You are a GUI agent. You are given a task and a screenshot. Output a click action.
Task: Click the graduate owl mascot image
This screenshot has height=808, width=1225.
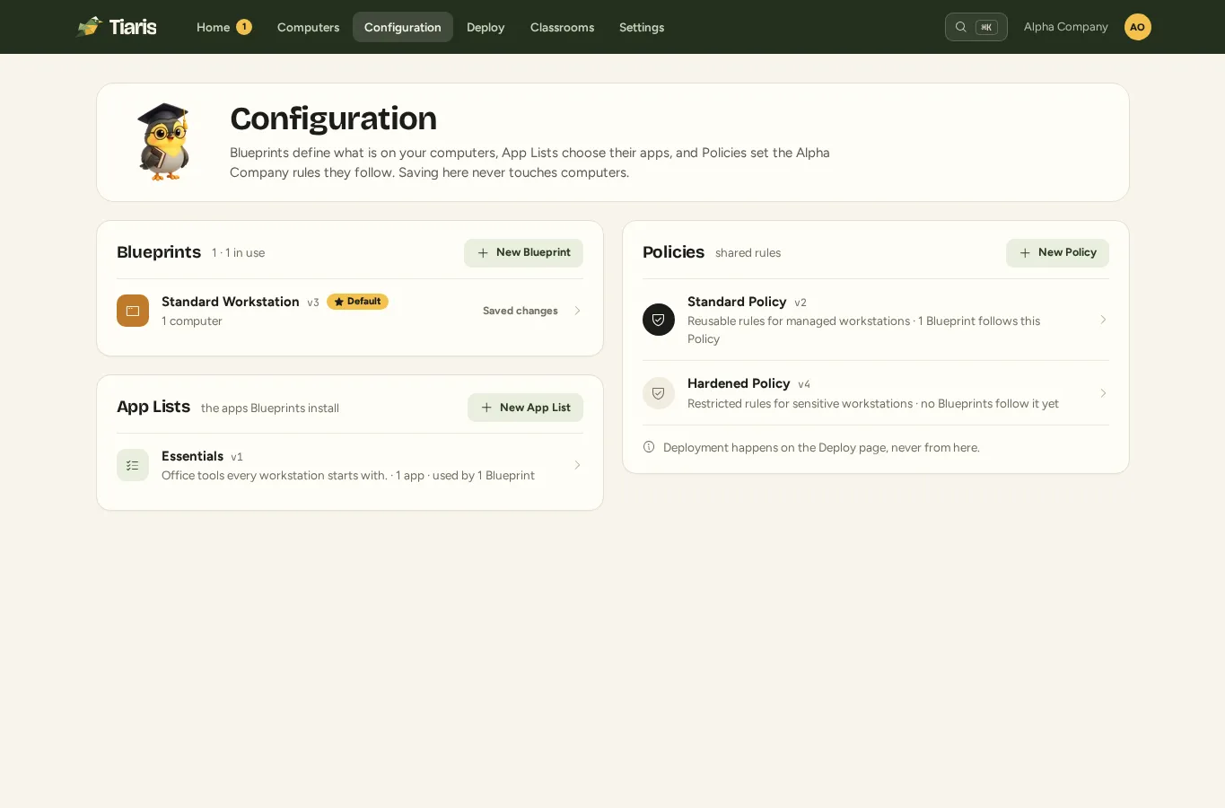click(164, 142)
